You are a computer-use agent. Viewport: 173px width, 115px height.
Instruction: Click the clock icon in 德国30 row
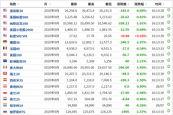pos(169,41)
